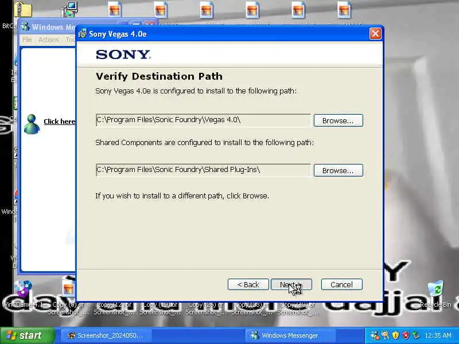Screen dimensions: 459x344
Task: Switch to Windows Messenger taskbar button
Action: tap(289, 335)
